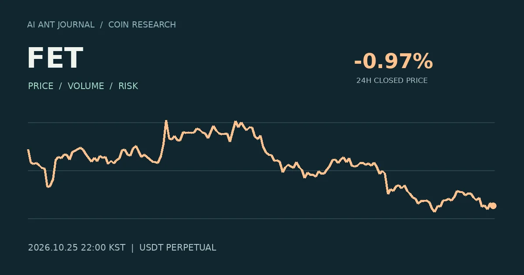The height and width of the screenshot is (275, 524).
Task: Click the lowest dip near chart's right end
Action: point(434,212)
